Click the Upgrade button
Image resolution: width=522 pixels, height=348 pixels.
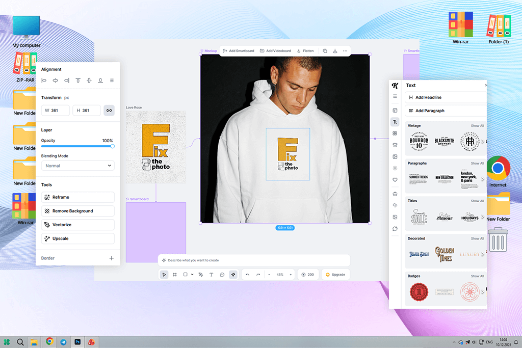click(x=335, y=275)
